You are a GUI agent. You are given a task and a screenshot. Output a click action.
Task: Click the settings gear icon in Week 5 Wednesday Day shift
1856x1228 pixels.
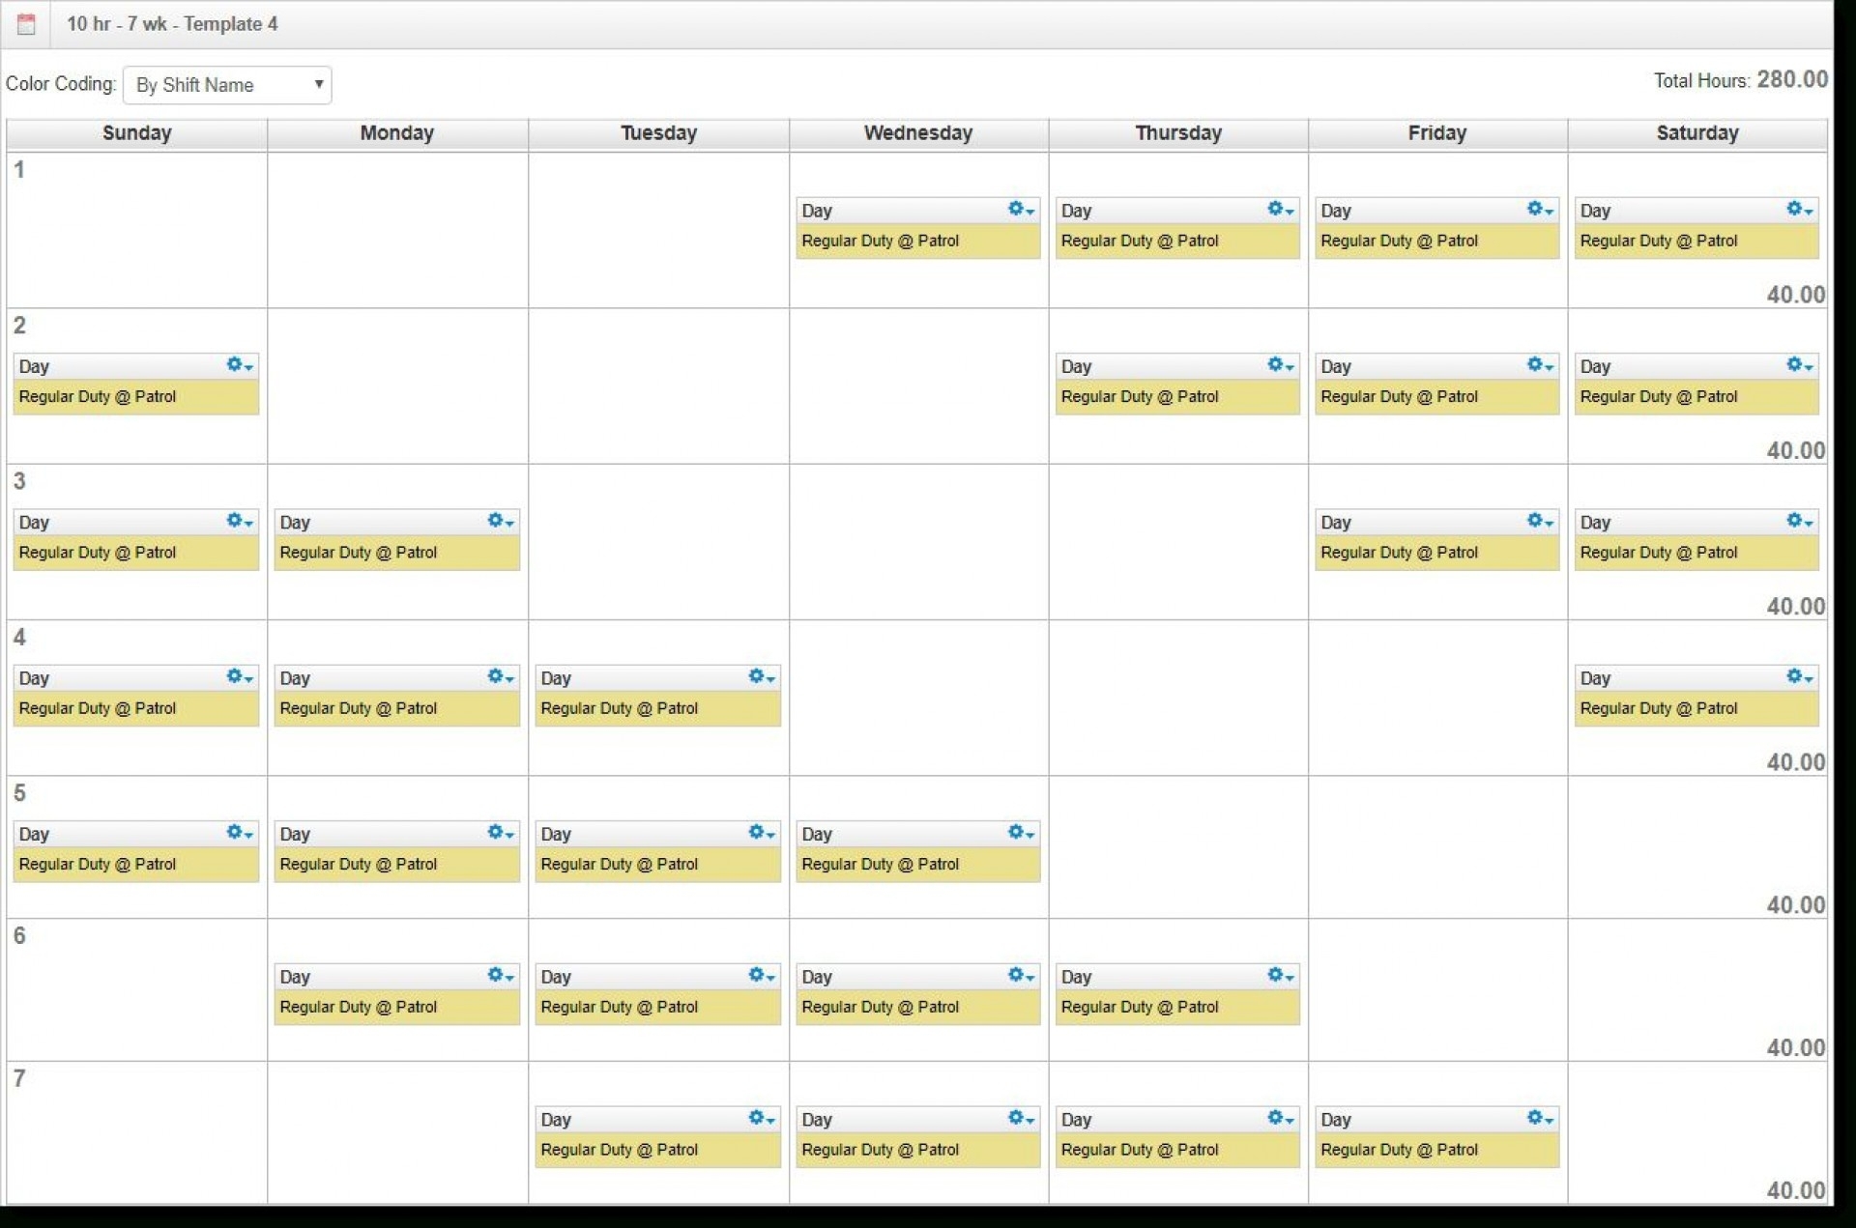pos(1021,832)
